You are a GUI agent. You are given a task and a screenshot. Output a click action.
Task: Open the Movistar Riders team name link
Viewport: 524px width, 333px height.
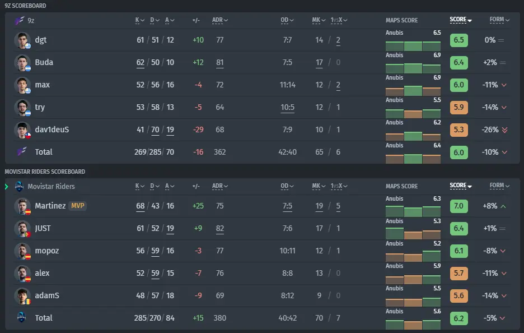pos(51,187)
